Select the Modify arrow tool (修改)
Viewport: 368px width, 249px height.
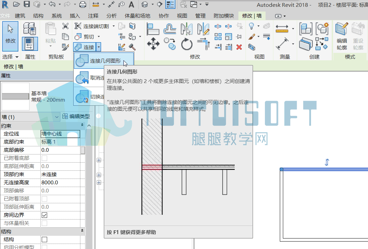10,36
